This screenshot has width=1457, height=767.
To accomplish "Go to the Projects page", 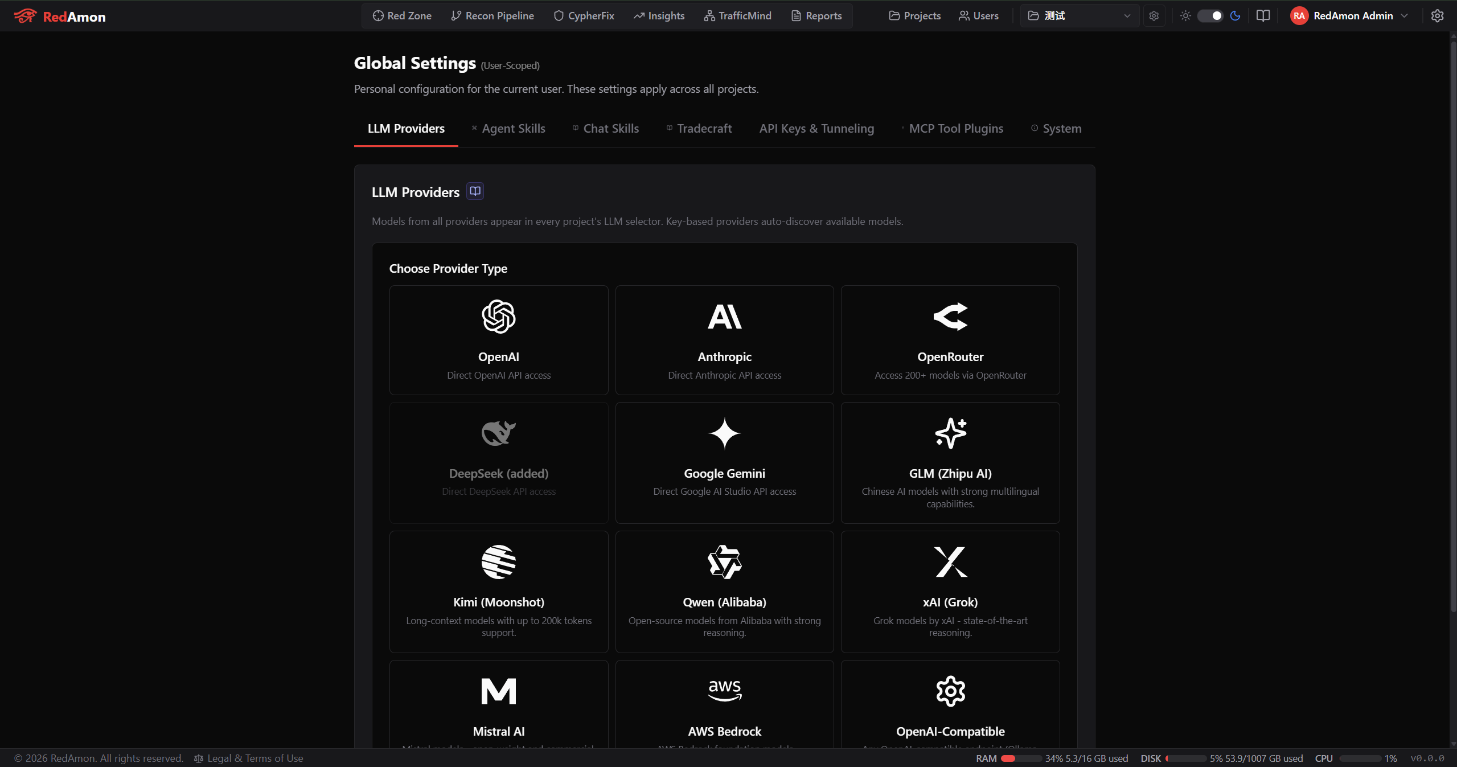I will (x=914, y=16).
